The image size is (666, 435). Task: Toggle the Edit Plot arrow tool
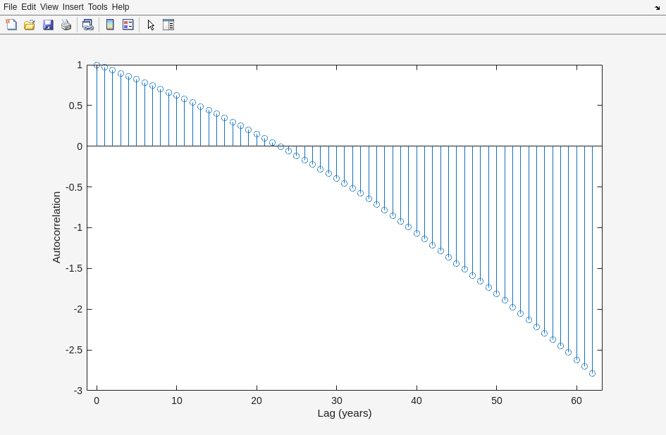click(151, 25)
